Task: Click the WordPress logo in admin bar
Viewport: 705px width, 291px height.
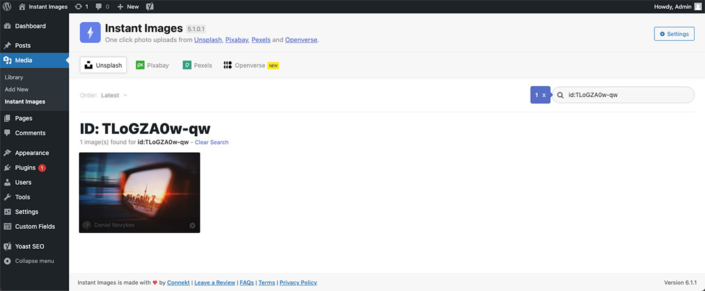Action: click(x=7, y=6)
